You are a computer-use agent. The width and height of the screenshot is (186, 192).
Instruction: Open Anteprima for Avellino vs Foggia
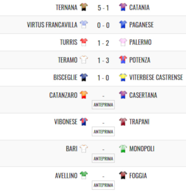click(103, 185)
